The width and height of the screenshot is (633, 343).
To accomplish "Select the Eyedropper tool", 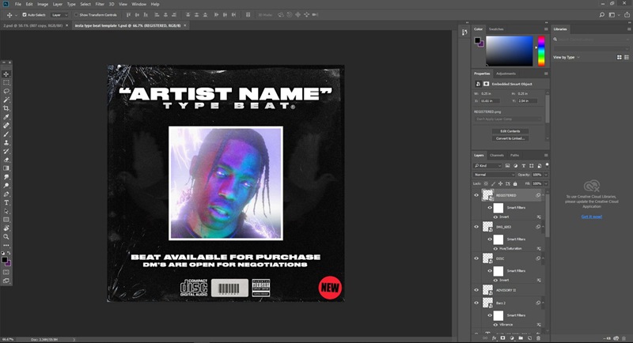I will click(x=6, y=117).
